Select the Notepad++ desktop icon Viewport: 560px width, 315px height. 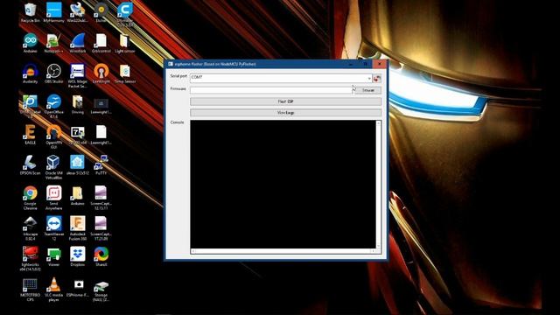coord(53,43)
